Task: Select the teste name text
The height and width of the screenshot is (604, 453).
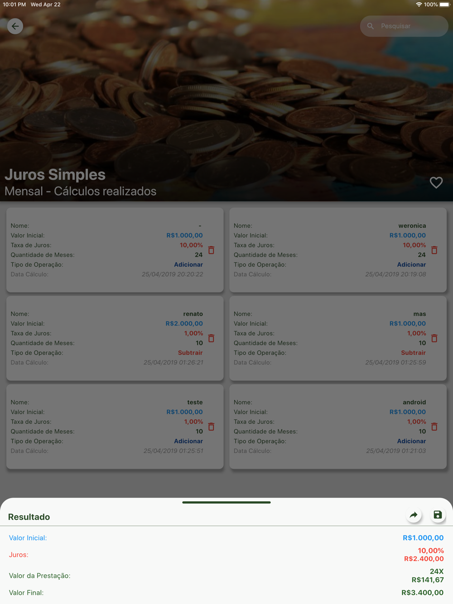Action: pos(195,402)
